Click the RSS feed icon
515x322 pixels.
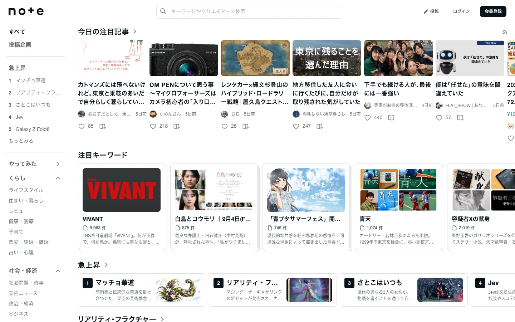click(x=505, y=32)
